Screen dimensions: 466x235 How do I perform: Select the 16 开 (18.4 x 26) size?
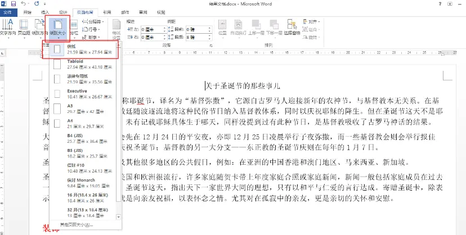point(83,198)
